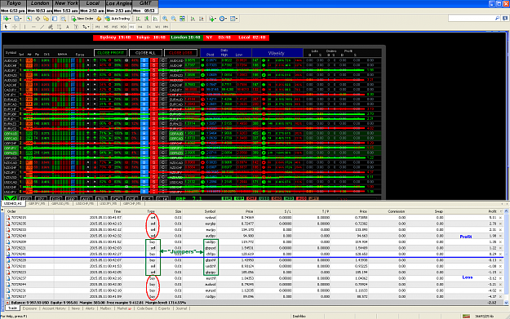Screen dimensions: 510x319
Task: Open the indicators list dropdown
Action: coord(213,19)
